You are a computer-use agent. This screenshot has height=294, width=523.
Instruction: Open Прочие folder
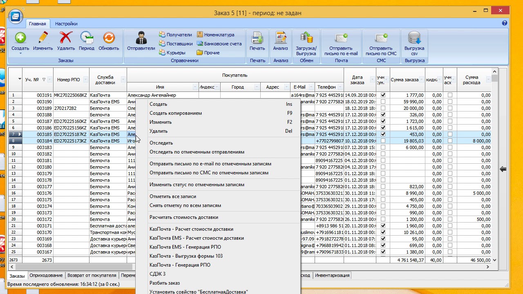click(208, 53)
